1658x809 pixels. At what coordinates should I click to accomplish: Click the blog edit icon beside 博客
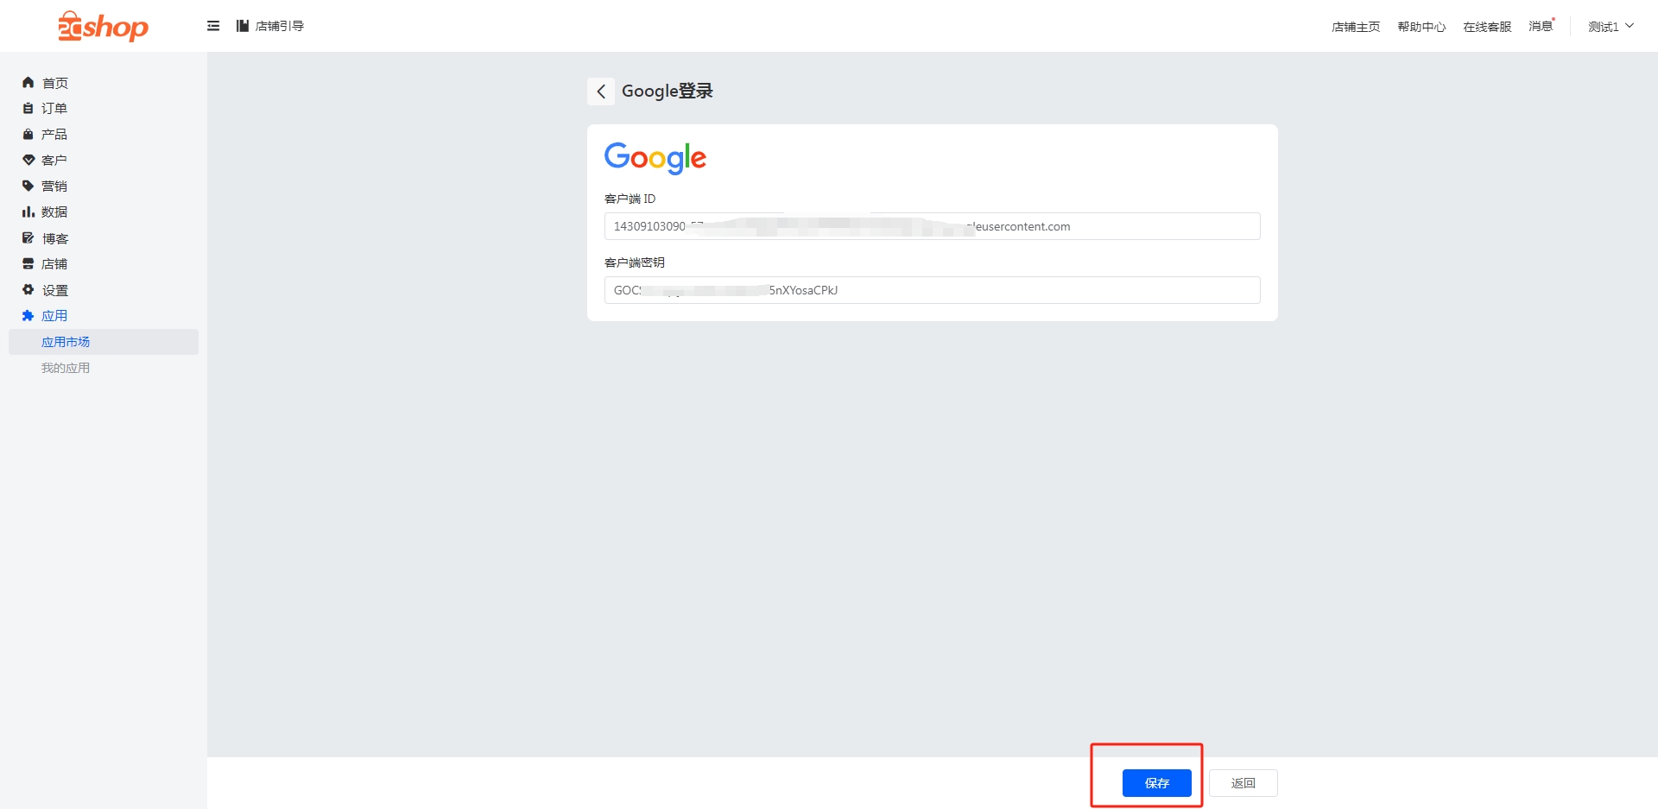pyautogui.click(x=28, y=238)
